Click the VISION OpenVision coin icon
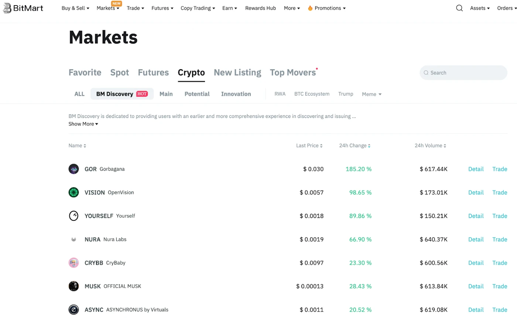 73,192
